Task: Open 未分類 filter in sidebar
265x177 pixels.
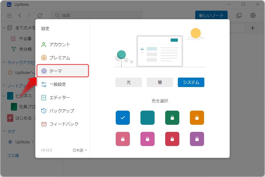Action: click(x=21, y=49)
